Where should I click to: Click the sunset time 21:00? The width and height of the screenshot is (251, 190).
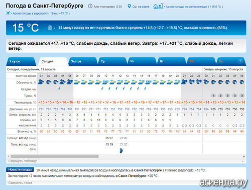[123, 138]
